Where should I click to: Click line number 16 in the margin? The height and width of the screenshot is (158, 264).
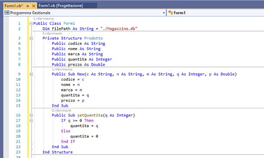click(x=18, y=115)
